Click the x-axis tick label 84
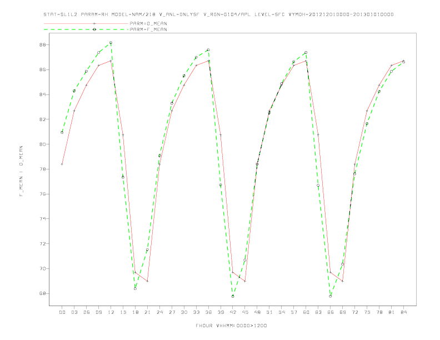This screenshot has height=340, width=440. [403, 312]
